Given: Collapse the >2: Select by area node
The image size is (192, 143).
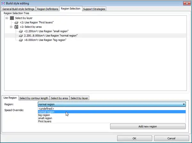Looking at the screenshot, I should 12,27.
